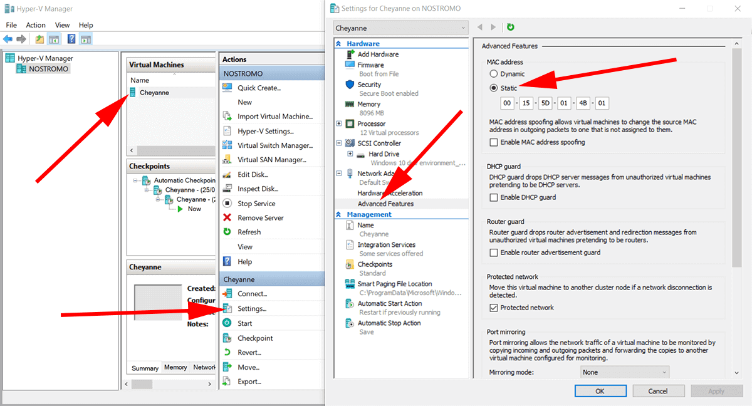Viewport: 752px width, 406px height.
Task: Click the Revert icon in Actions
Action: click(x=227, y=353)
